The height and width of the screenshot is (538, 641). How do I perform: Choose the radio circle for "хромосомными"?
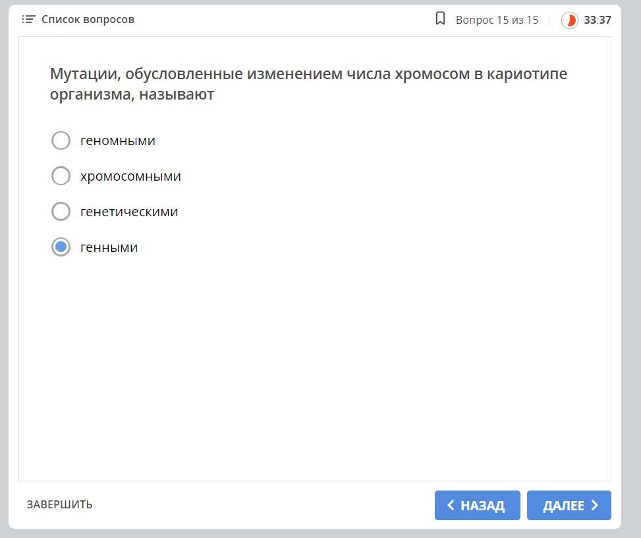tap(61, 176)
